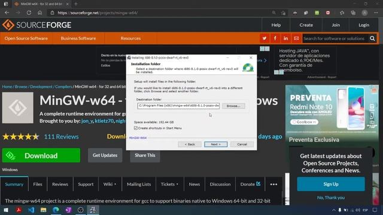The image size is (383, 215).
Task: Open the News tab
Action: pos(194,185)
